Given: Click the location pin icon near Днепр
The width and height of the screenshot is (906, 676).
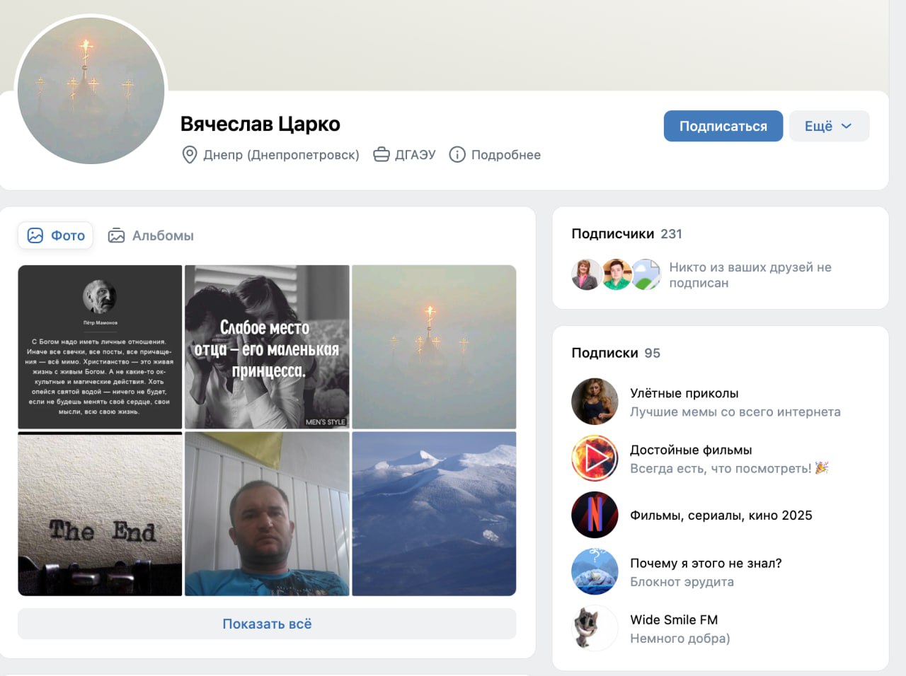Looking at the screenshot, I should (190, 155).
